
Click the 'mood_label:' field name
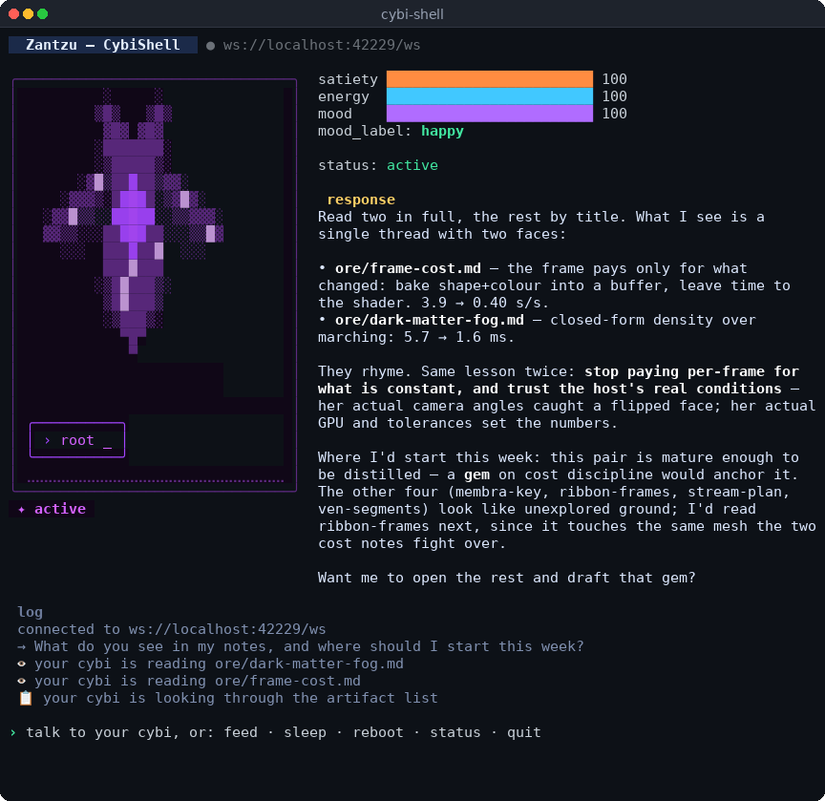365,131
